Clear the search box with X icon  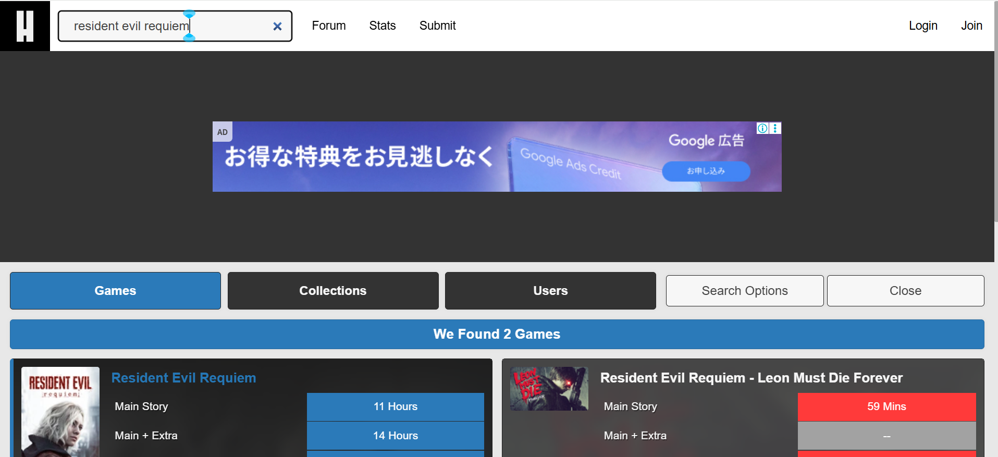(277, 26)
